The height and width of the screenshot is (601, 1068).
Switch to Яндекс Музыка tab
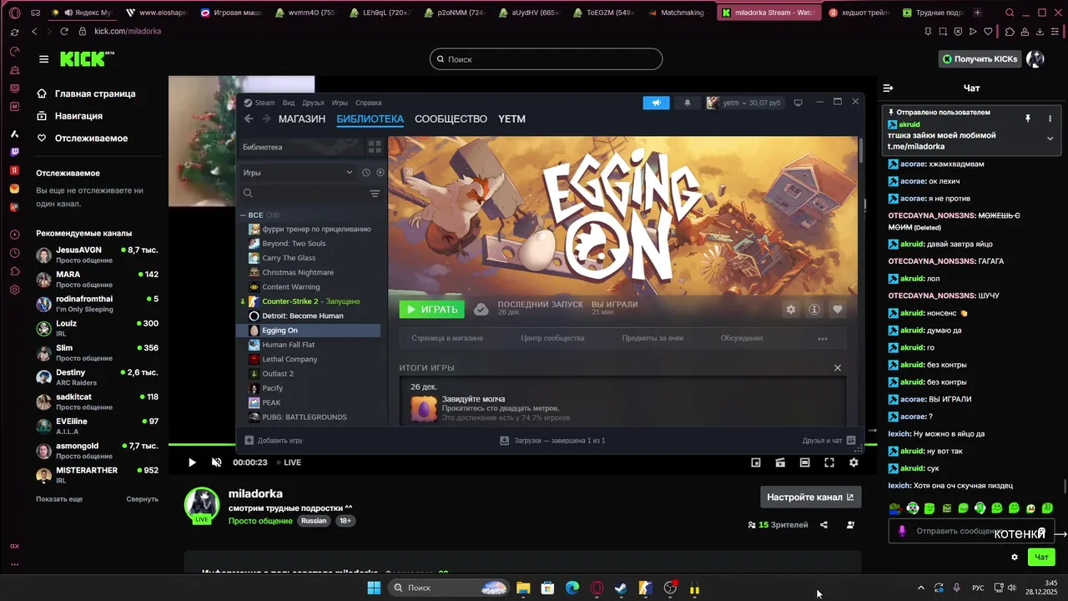82,13
